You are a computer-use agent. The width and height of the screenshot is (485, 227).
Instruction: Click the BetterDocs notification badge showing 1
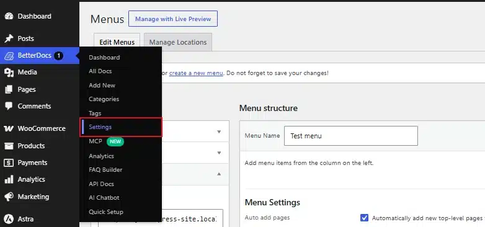tap(58, 56)
